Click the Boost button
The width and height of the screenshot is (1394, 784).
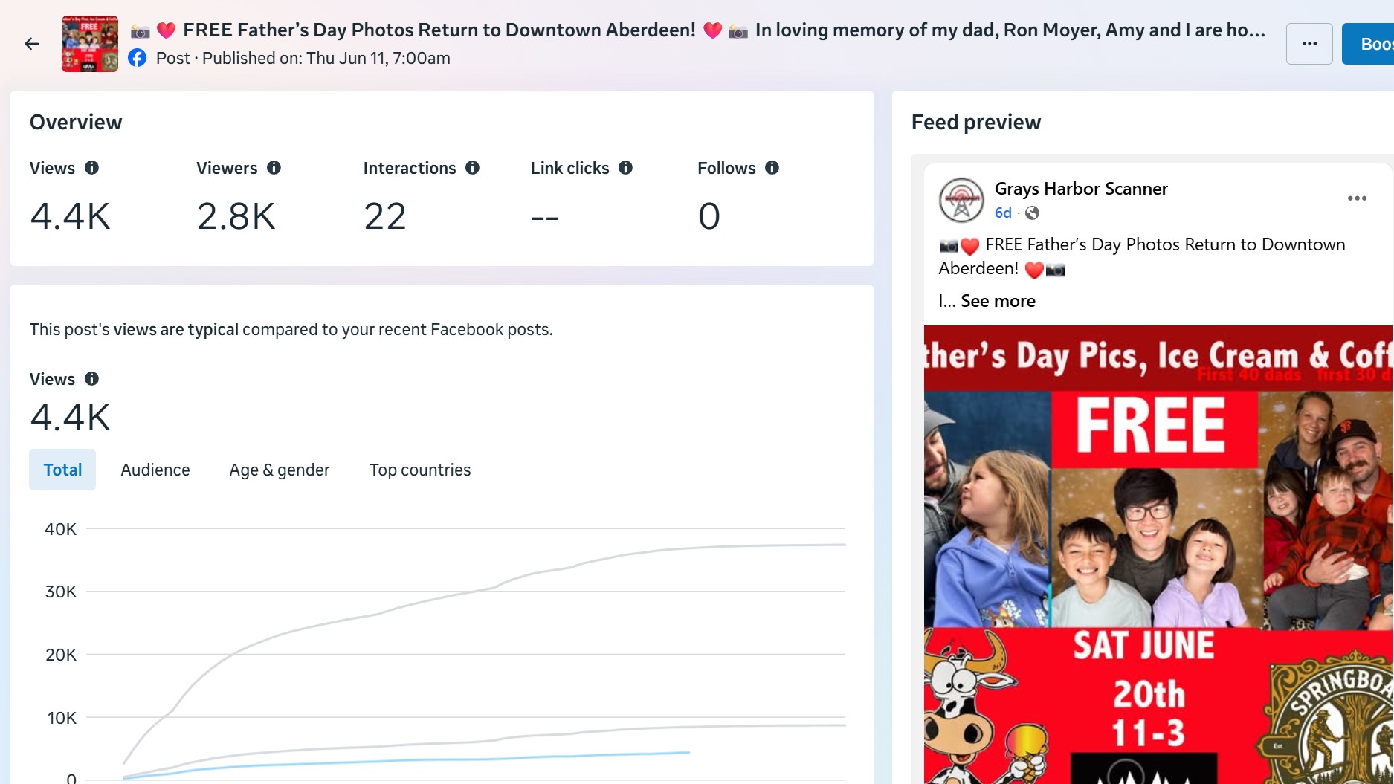tap(1368, 44)
